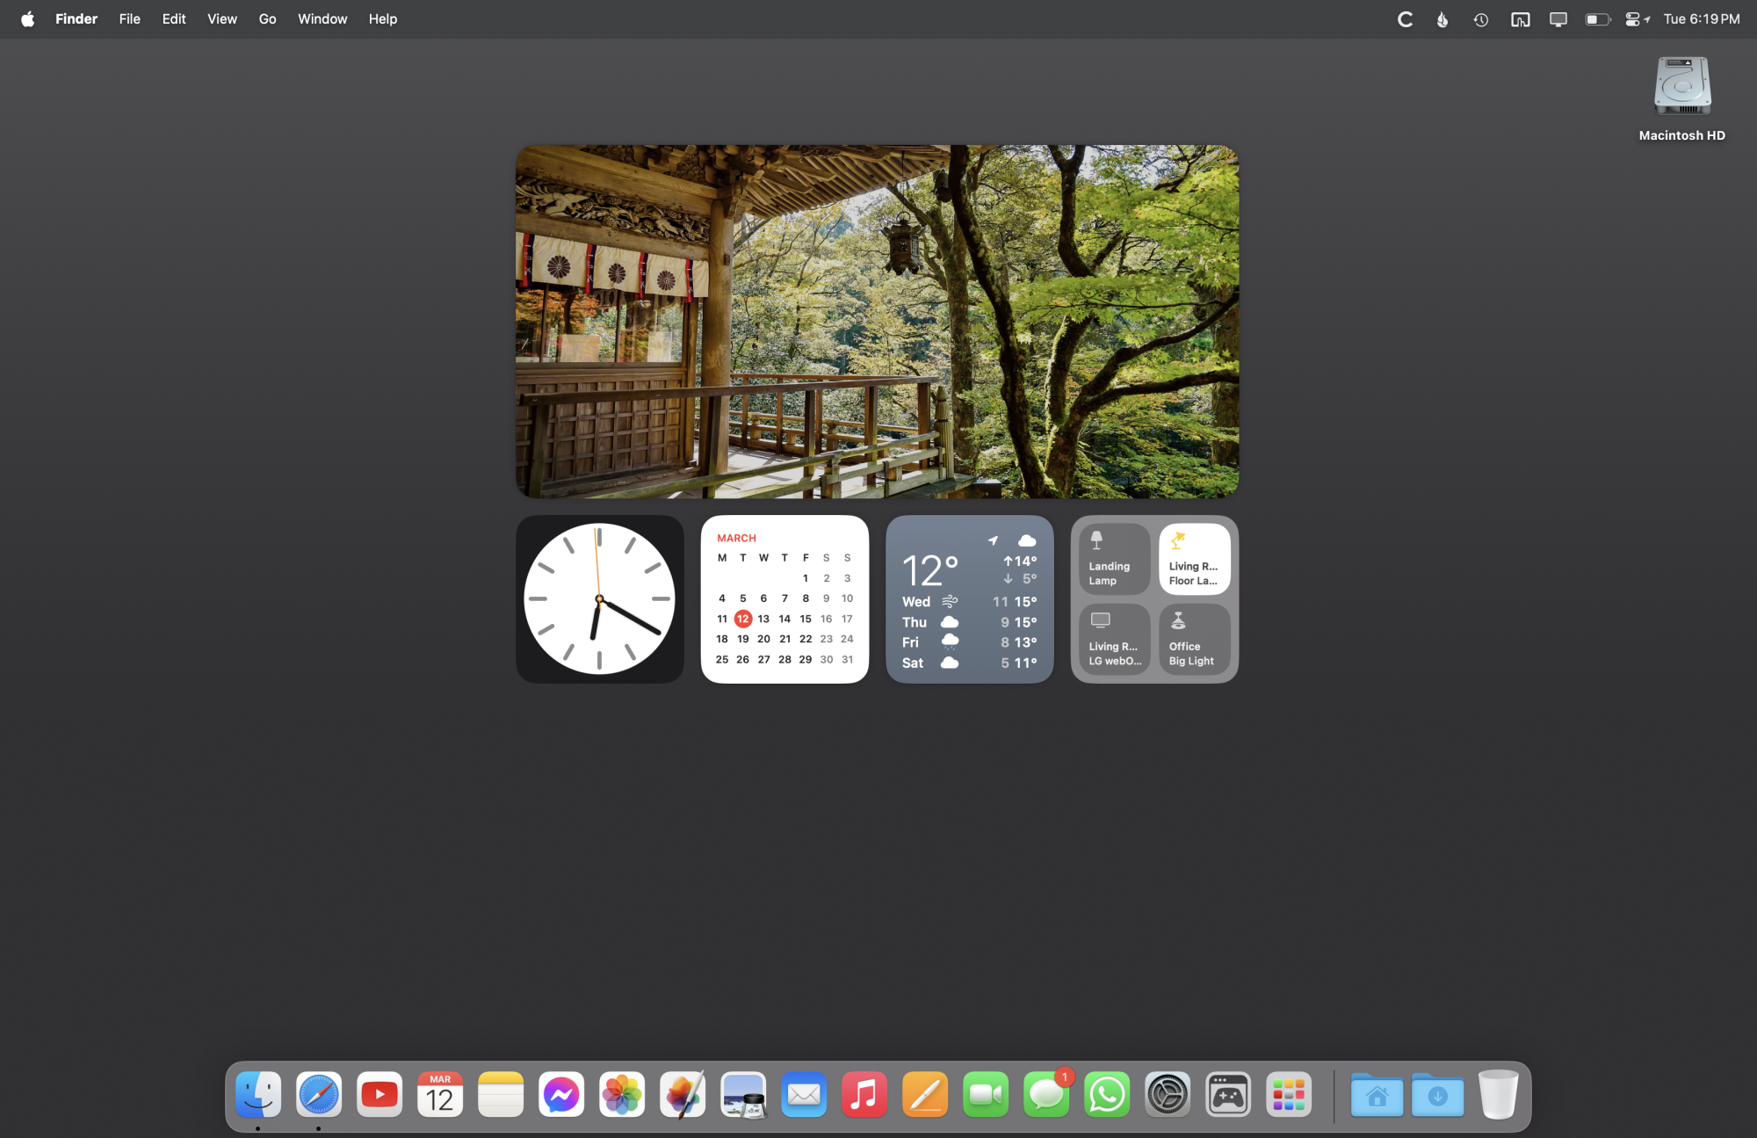Image resolution: width=1757 pixels, height=1138 pixels.
Task: Open FaceTime from the dock
Action: 986,1094
